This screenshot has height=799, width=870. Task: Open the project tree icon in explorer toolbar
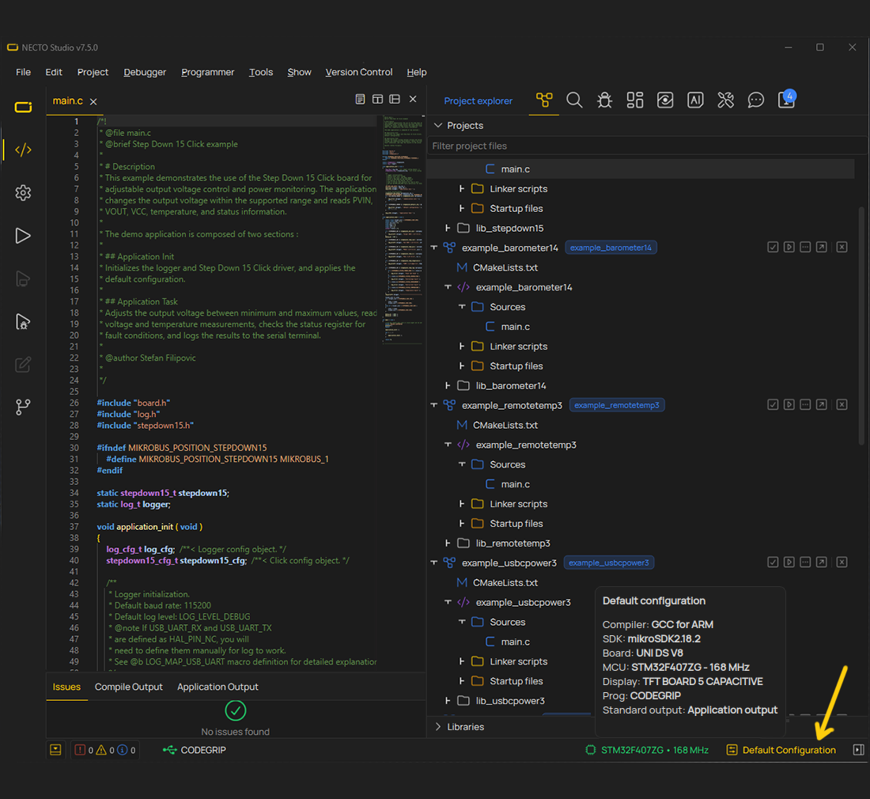(x=544, y=100)
